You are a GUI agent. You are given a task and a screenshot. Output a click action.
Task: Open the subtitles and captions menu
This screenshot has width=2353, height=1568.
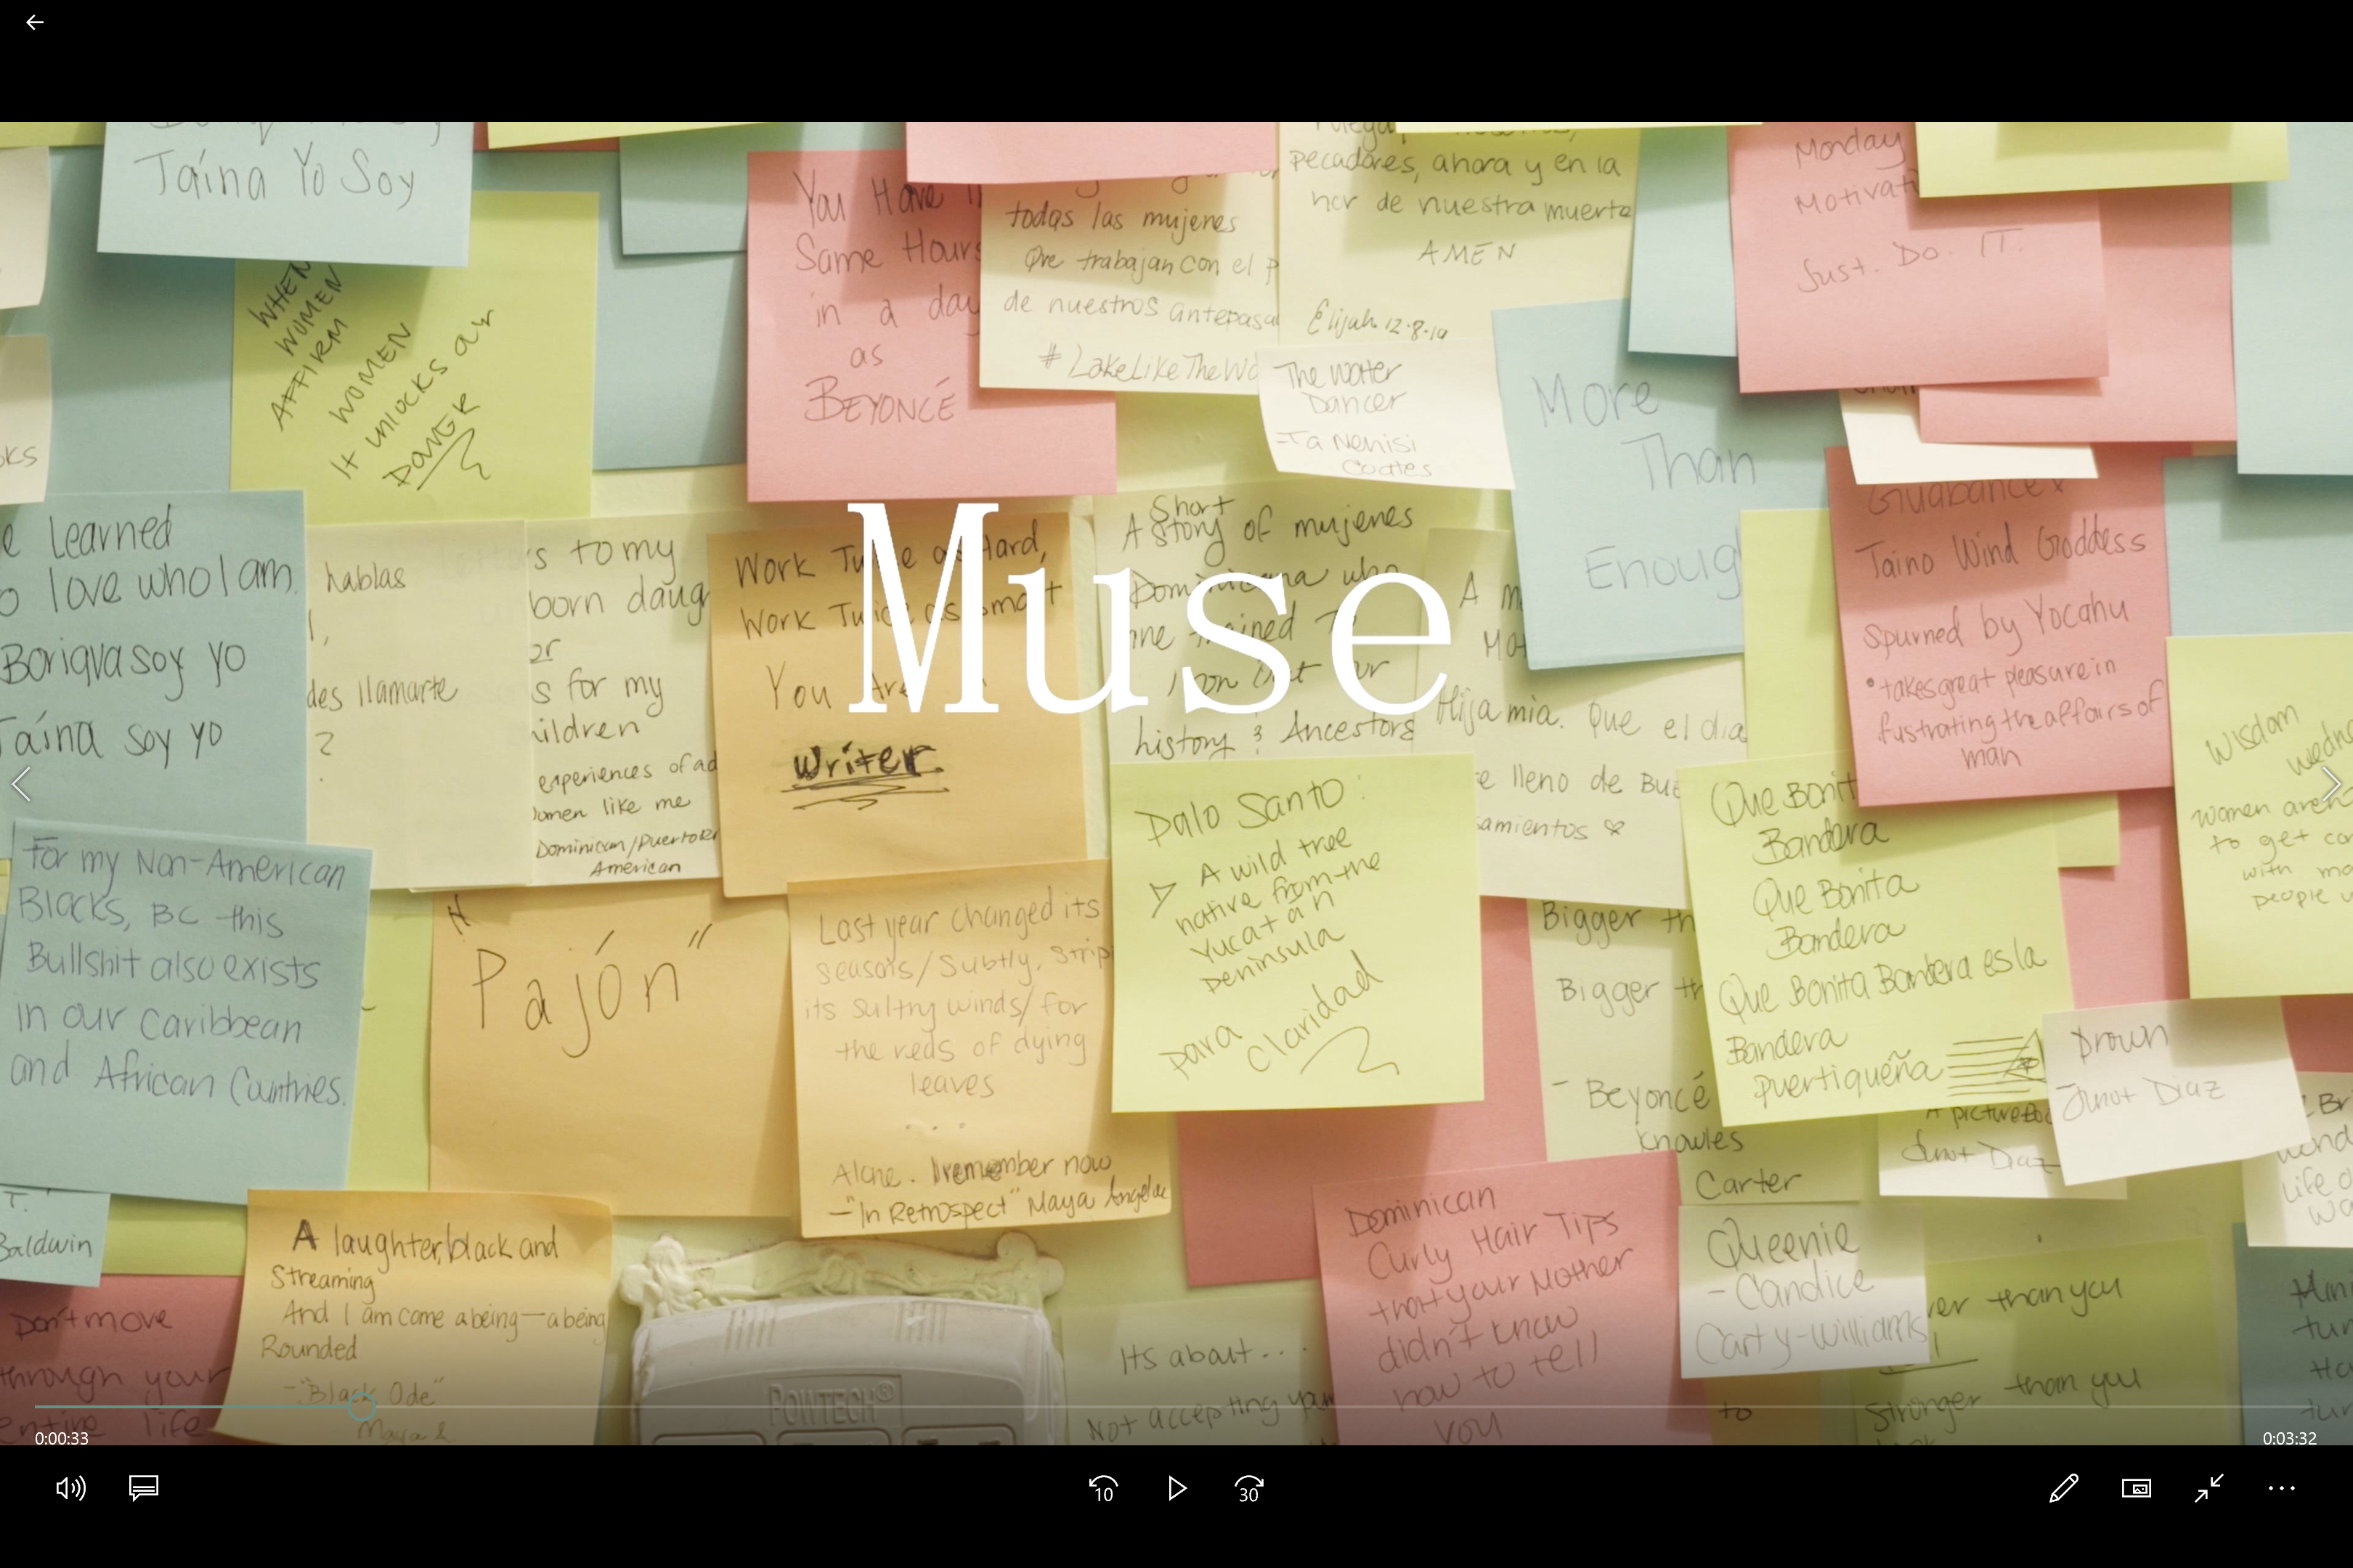(x=144, y=1488)
